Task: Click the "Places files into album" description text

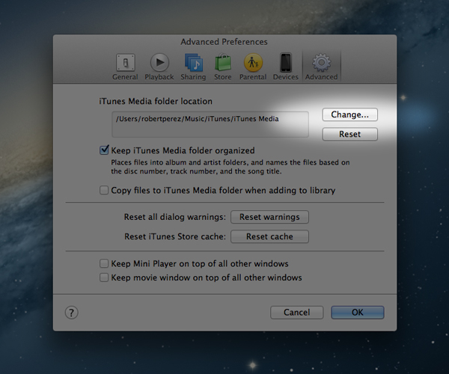Action: click(x=230, y=167)
